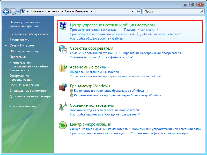Click the Control Panel icon in address bar
The image size is (207, 155).
tap(23, 11)
